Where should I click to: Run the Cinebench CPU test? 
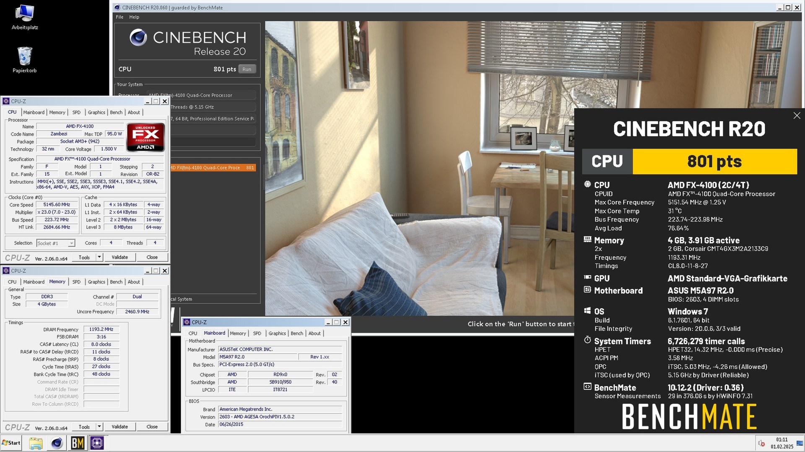click(247, 69)
